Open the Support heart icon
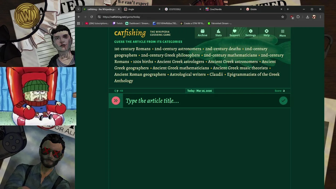 [234, 33]
